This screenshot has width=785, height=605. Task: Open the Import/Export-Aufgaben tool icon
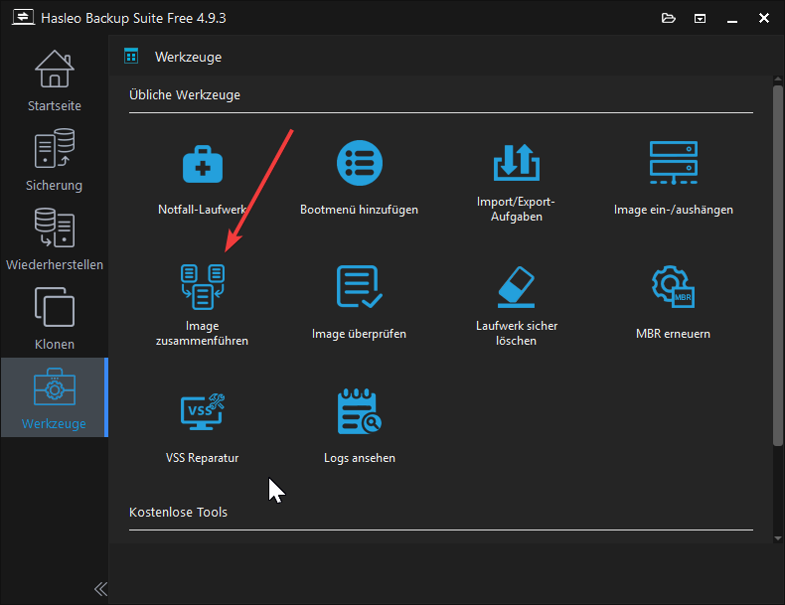[x=517, y=162]
